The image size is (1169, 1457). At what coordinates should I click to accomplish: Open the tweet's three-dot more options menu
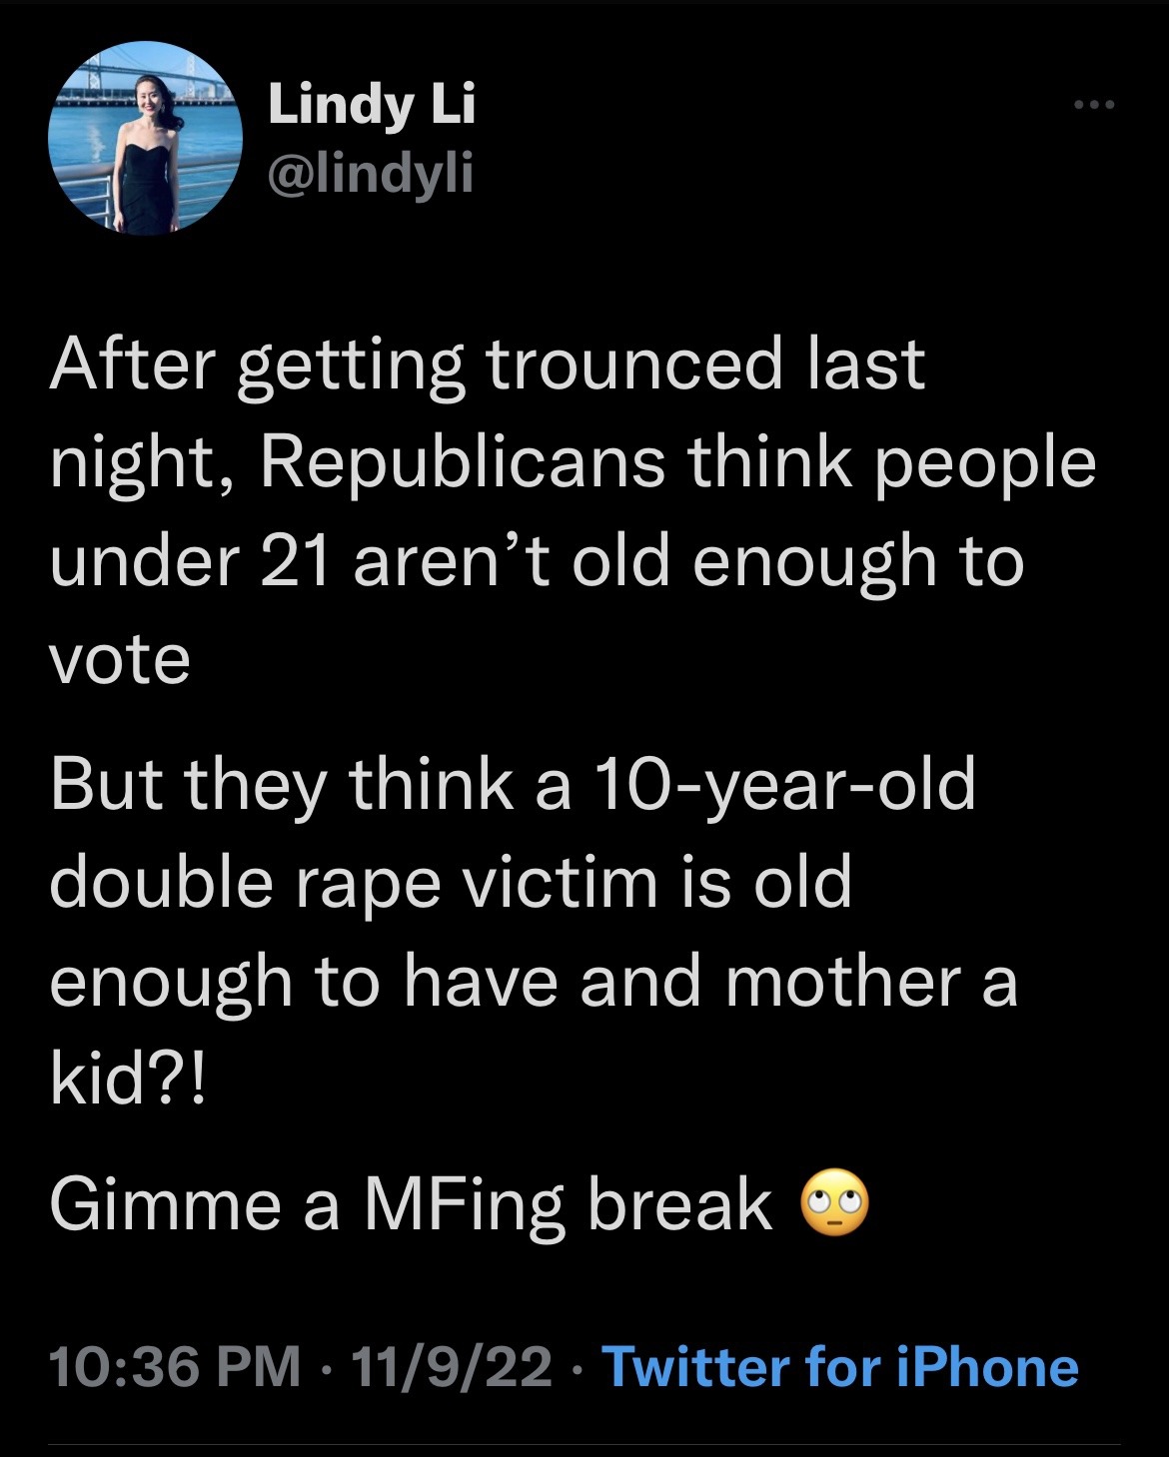pos(1093,105)
